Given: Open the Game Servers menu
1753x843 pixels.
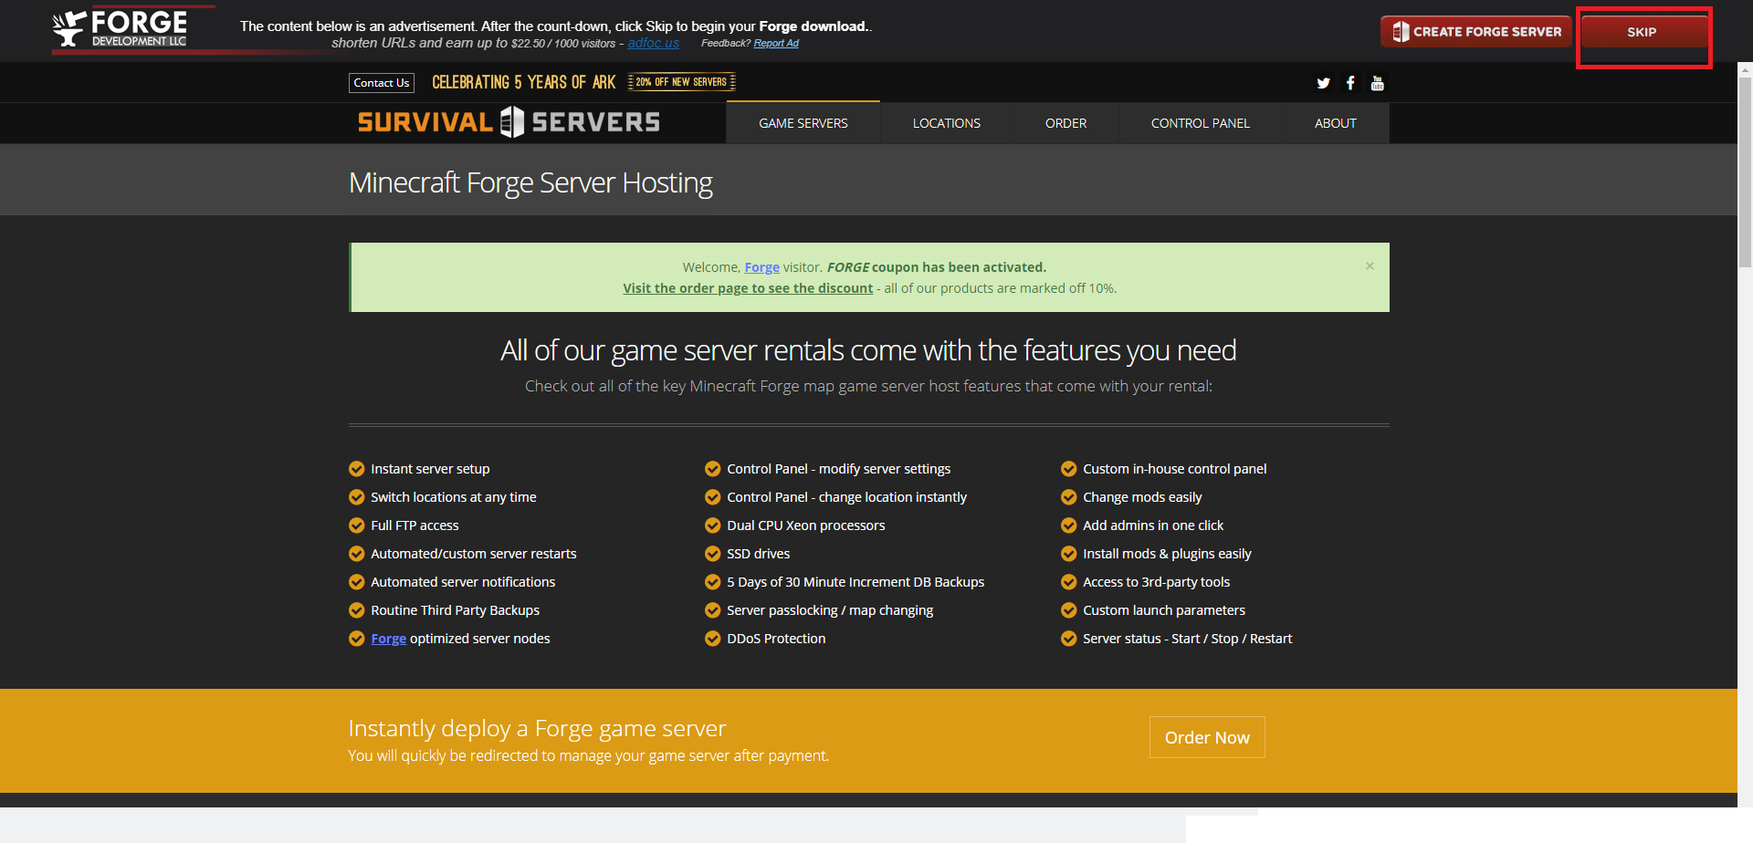Looking at the screenshot, I should (x=803, y=123).
